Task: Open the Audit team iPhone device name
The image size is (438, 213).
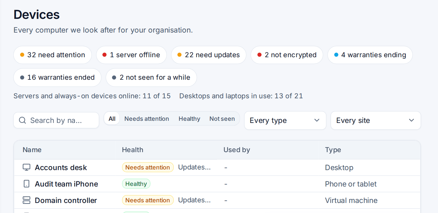Action: pos(66,184)
